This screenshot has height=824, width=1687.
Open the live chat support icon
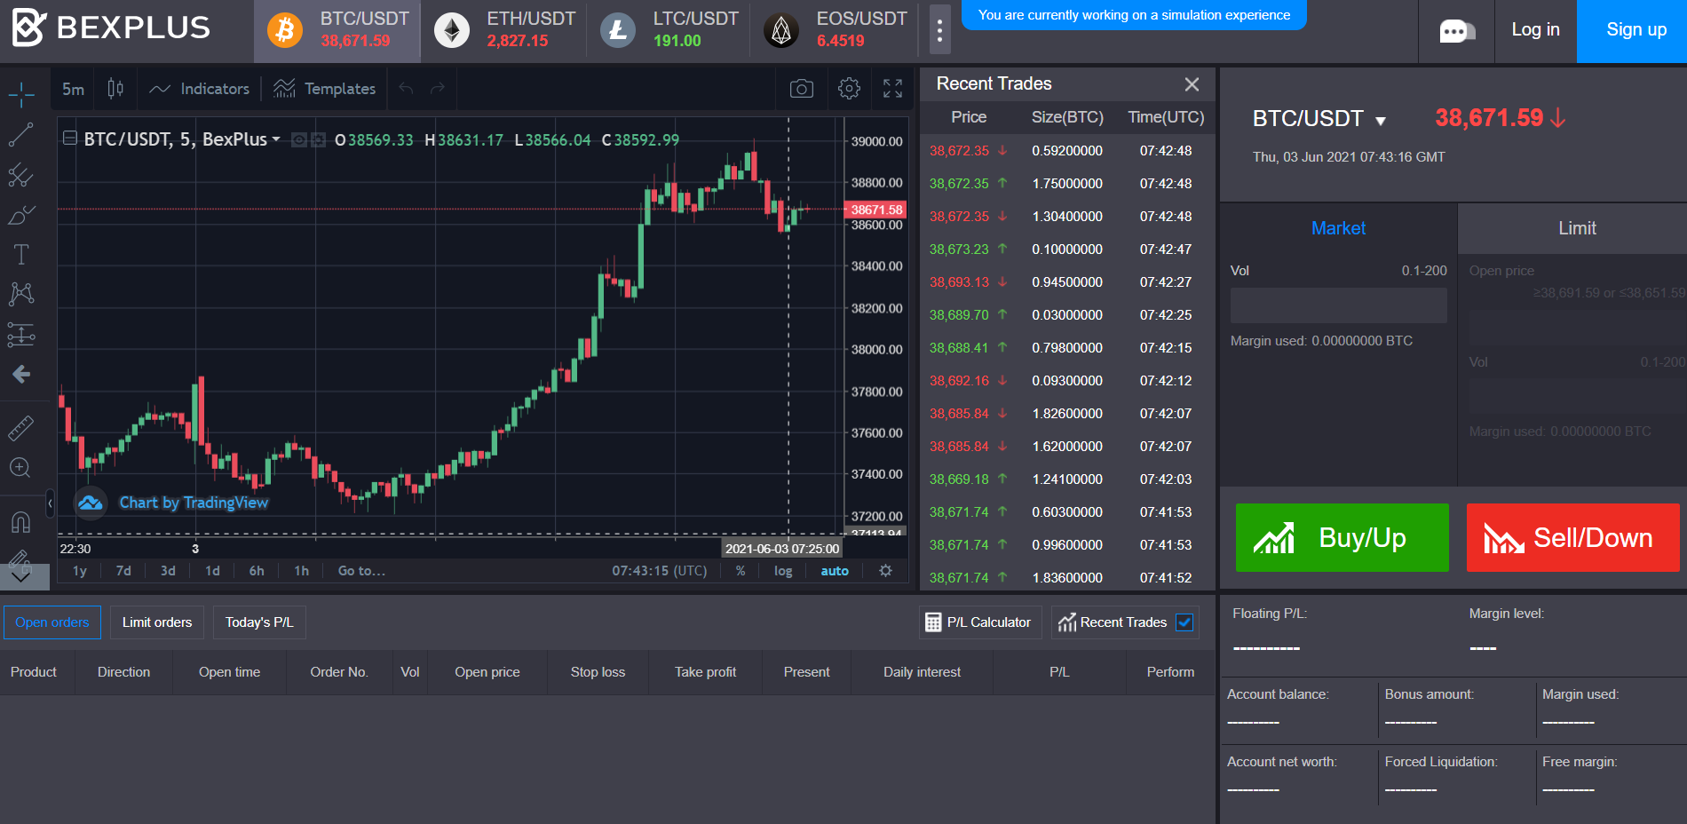coord(1456,31)
